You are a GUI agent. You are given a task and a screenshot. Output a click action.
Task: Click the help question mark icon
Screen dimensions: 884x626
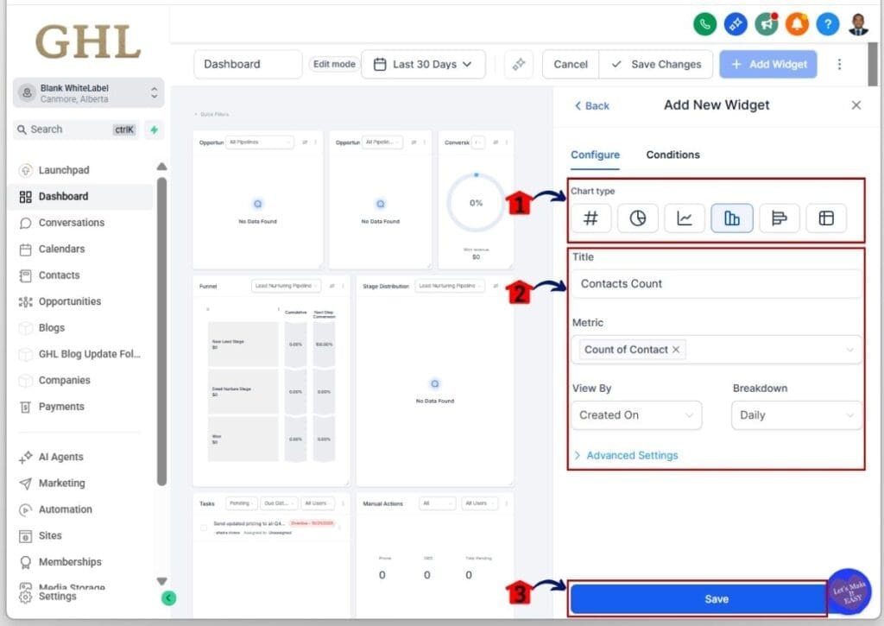click(x=827, y=24)
